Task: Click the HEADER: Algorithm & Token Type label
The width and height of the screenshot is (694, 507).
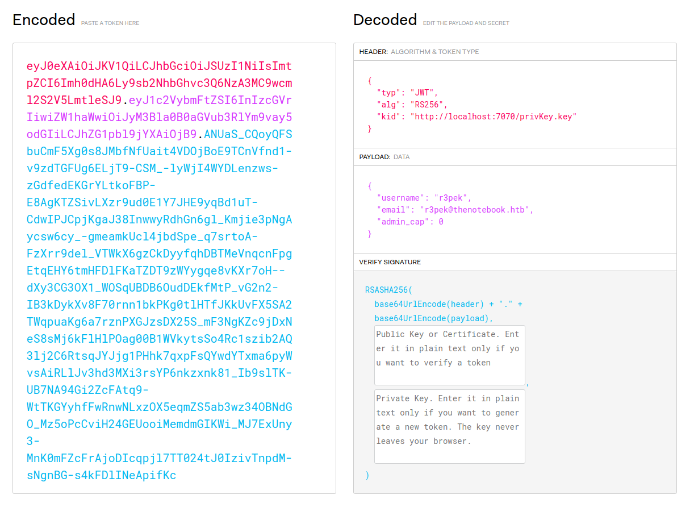Action: click(x=419, y=52)
